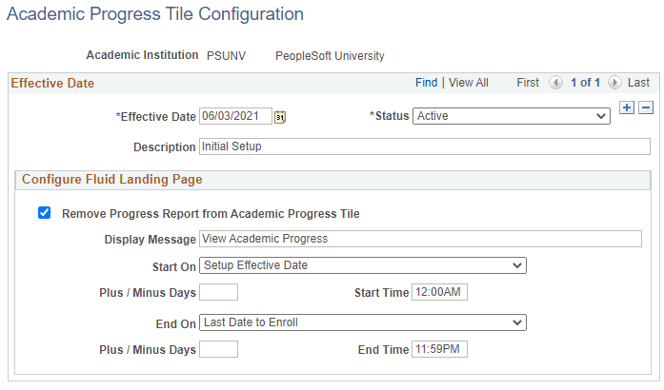Click the Effective Date input field
The image size is (664, 390).
coord(235,116)
